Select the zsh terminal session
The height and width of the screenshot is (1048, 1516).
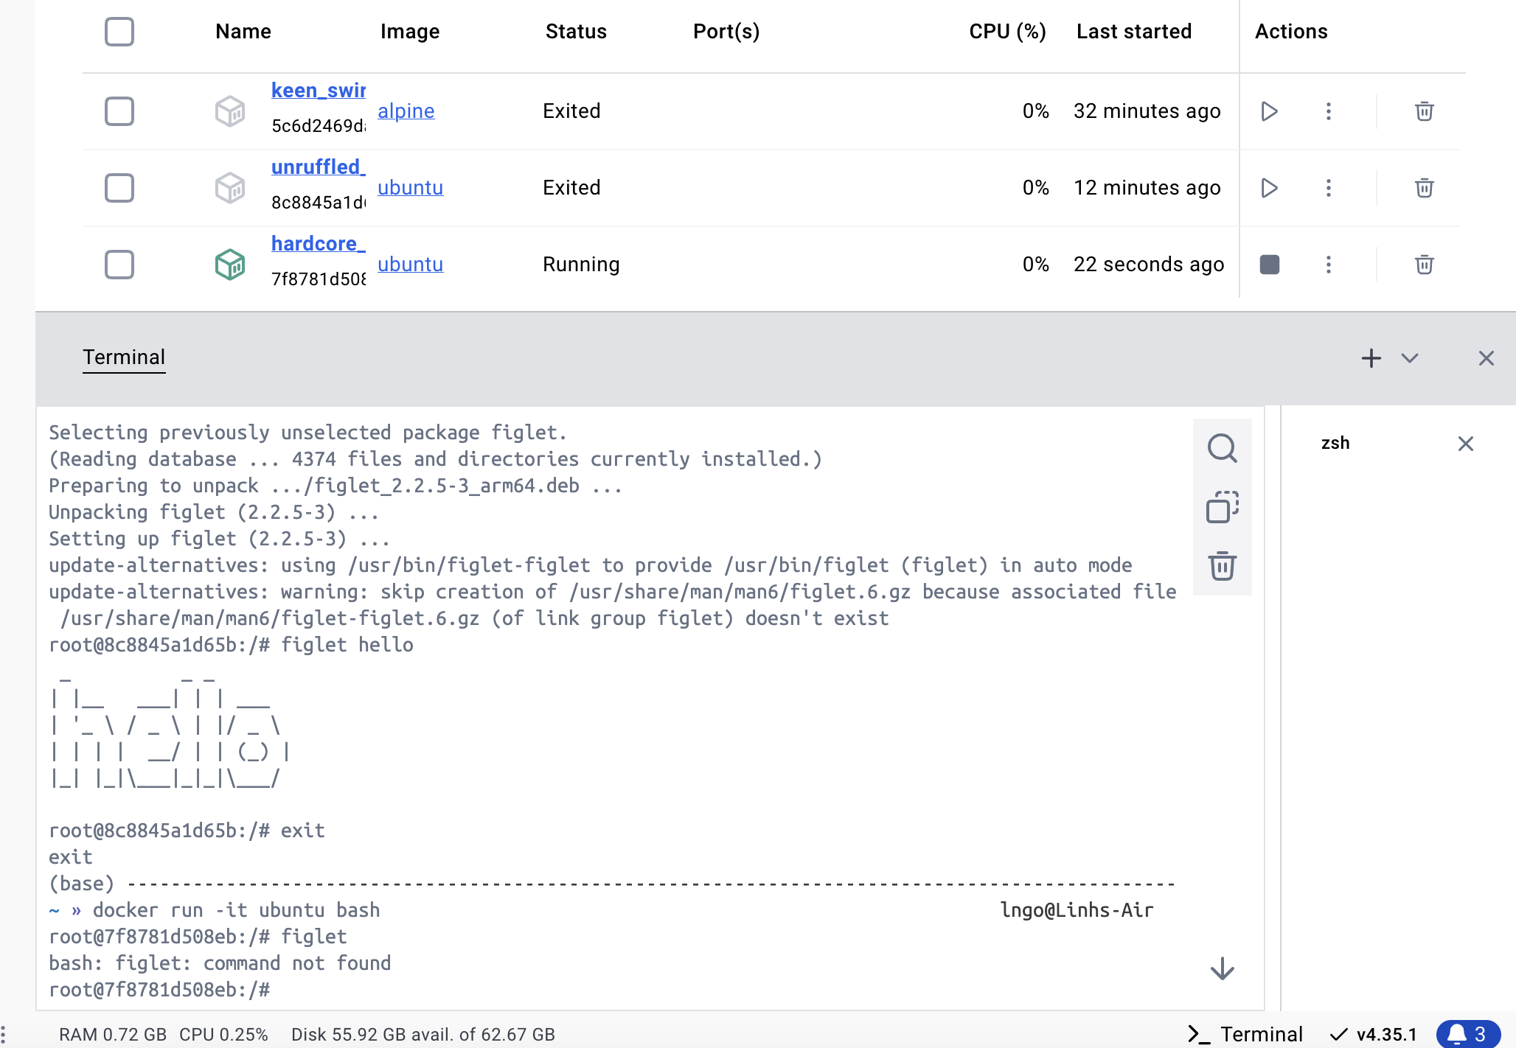pos(1335,443)
